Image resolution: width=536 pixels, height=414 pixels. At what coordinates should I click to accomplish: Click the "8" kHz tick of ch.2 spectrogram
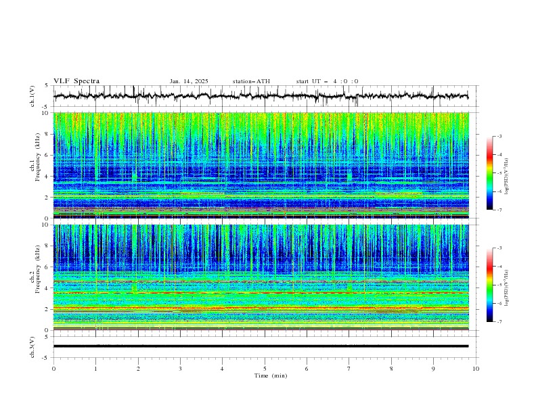tap(47, 246)
